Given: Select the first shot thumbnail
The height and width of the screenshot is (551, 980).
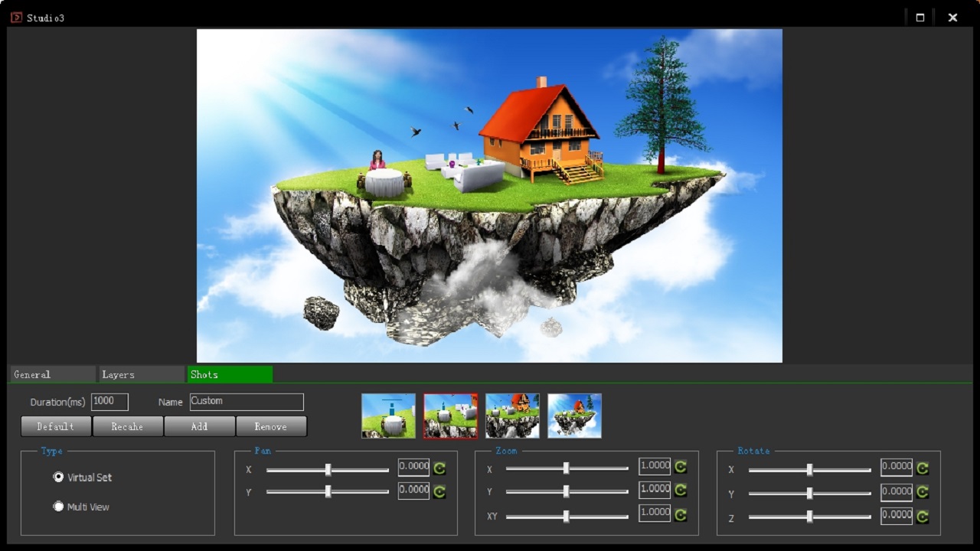Looking at the screenshot, I should coord(388,416).
